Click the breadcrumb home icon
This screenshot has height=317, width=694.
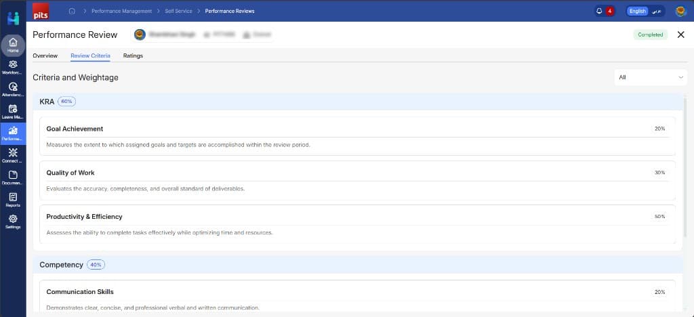72,11
